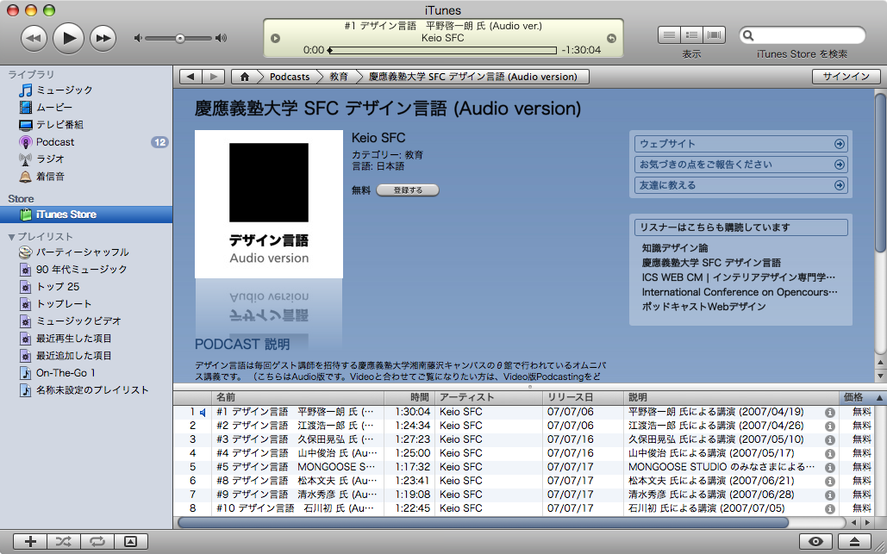887x554 pixels.
Task: Create a new playlist with plus button
Action: click(x=31, y=541)
